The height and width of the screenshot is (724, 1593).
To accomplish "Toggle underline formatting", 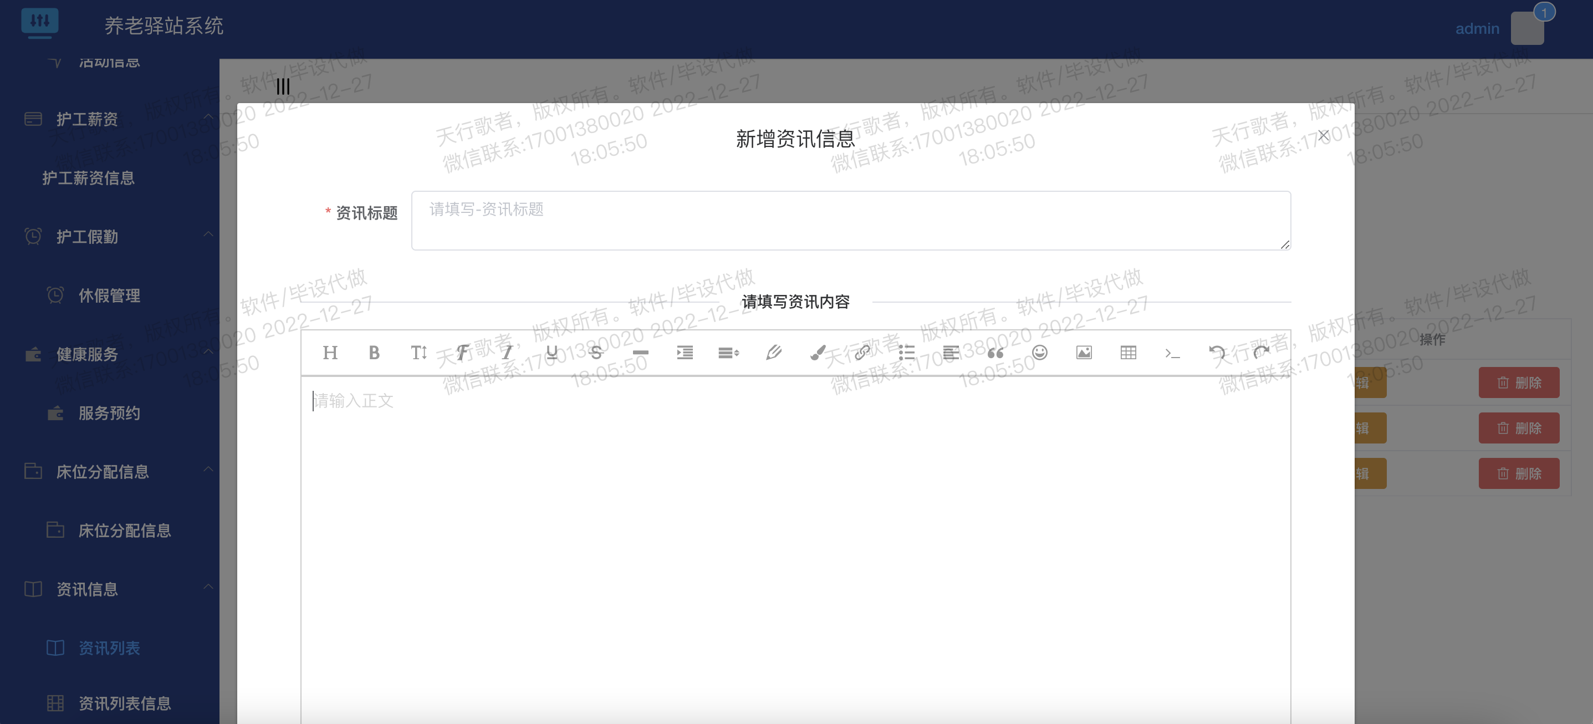I will click(x=551, y=353).
